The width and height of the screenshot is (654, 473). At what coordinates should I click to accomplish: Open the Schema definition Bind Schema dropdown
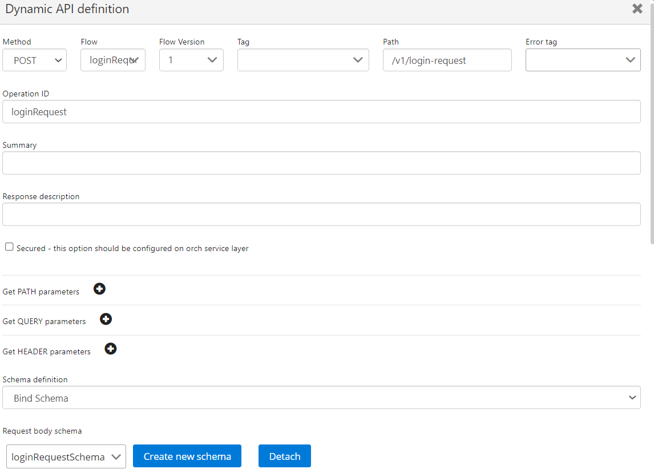click(x=321, y=398)
